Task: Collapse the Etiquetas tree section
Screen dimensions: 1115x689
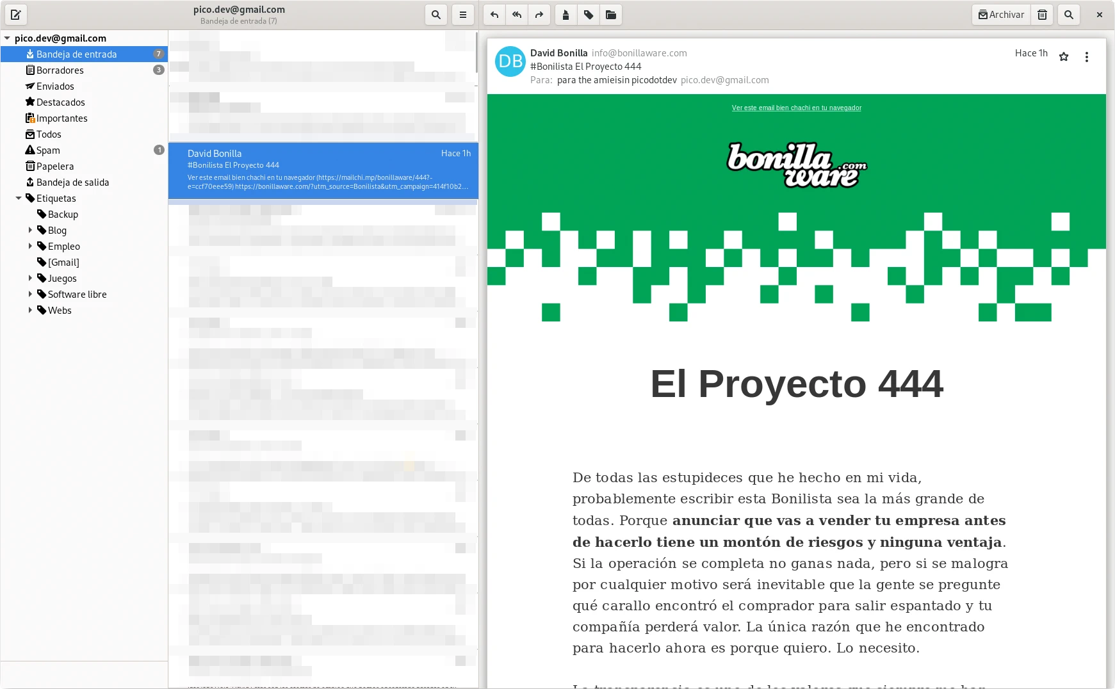Action: tap(19, 199)
